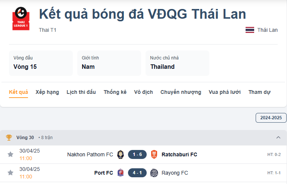Open the Lịch thi đấu tab
287x184 pixels.
click(x=81, y=92)
